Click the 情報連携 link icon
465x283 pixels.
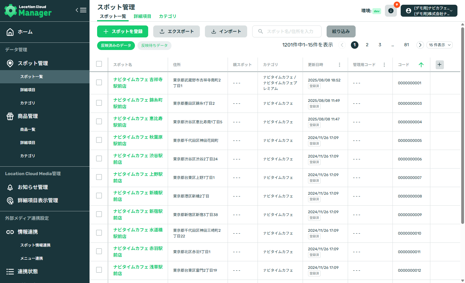(9, 231)
